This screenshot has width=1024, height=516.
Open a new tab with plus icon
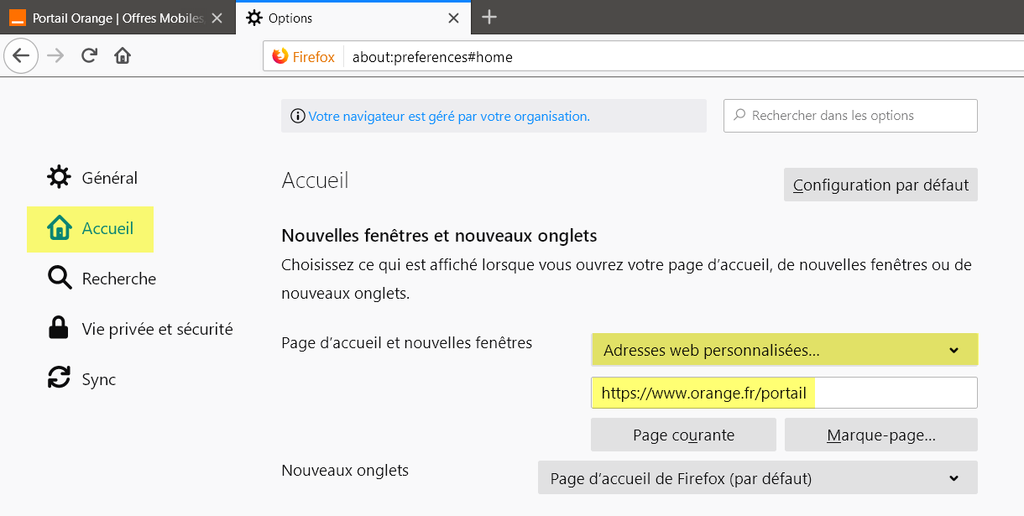(489, 17)
